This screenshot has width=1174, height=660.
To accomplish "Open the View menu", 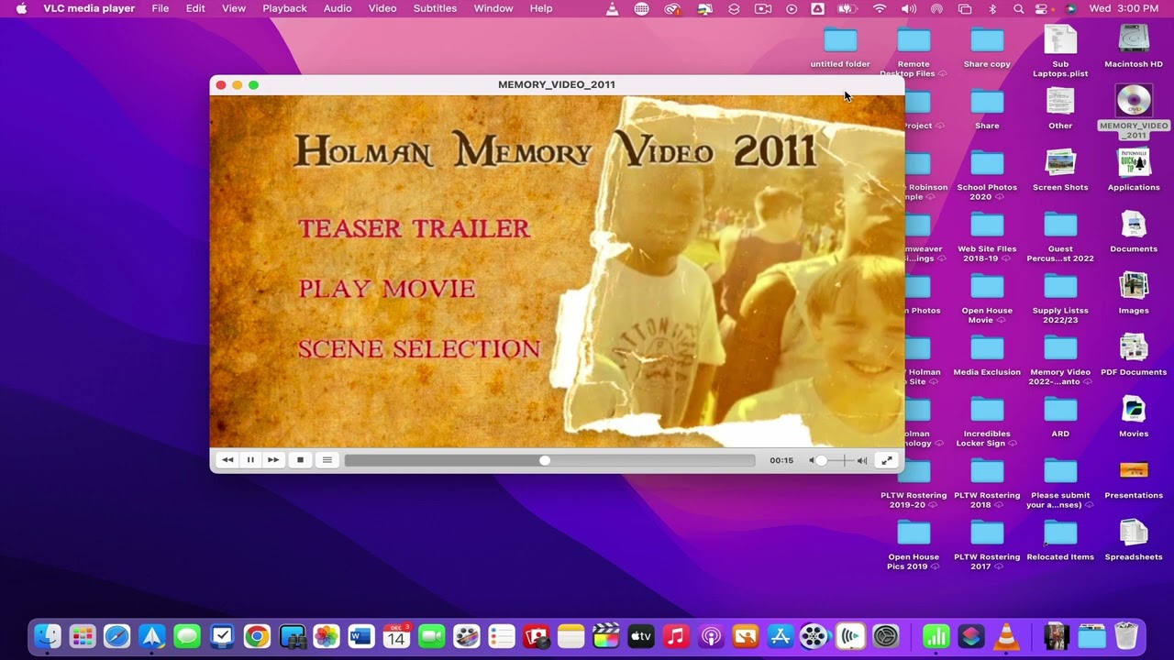I will [234, 8].
